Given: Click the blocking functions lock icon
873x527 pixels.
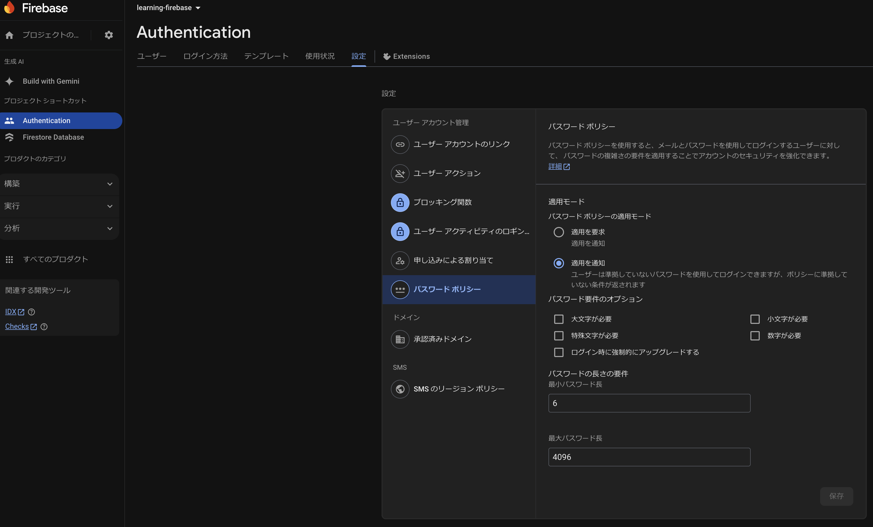Looking at the screenshot, I should click(x=400, y=202).
